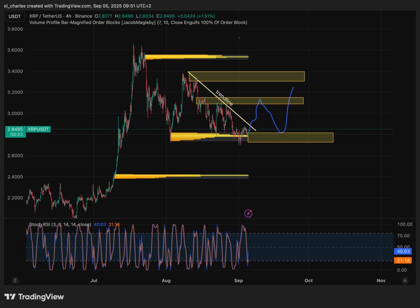This screenshot has height=308, width=420.
Task: Click the Z timezone button on the time axis
Action: click(15, 280)
